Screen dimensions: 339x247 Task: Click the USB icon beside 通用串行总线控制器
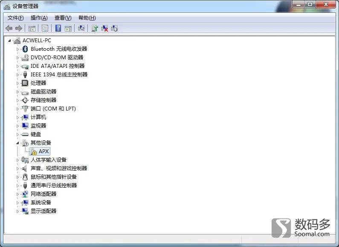(25, 186)
